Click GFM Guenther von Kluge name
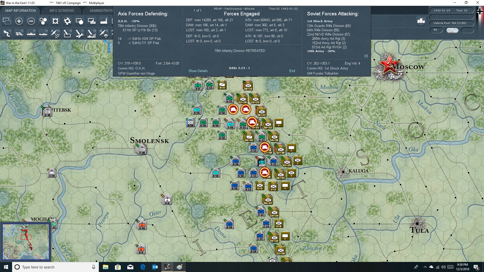484x272 pixels. point(136,73)
